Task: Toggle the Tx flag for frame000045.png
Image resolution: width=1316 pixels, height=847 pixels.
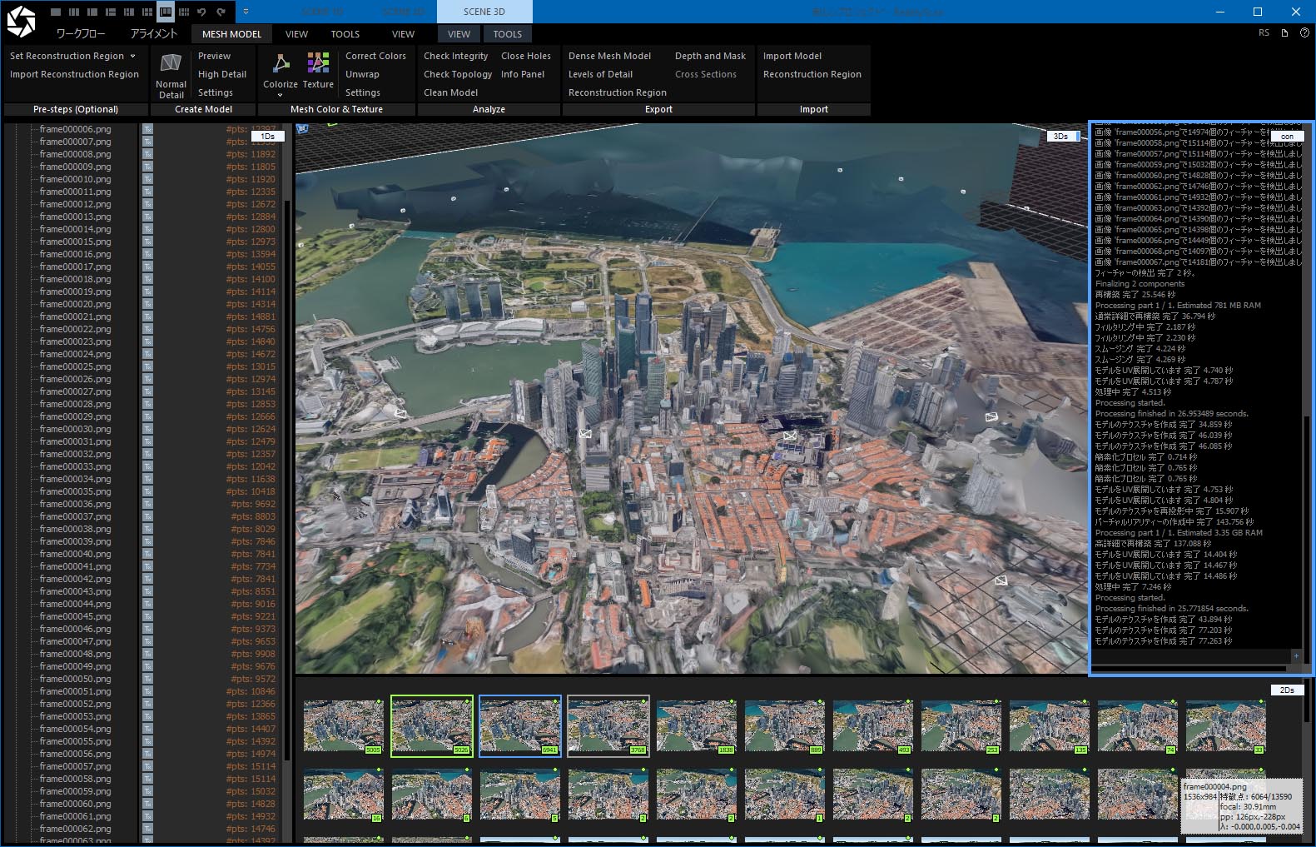Action: coord(147,616)
